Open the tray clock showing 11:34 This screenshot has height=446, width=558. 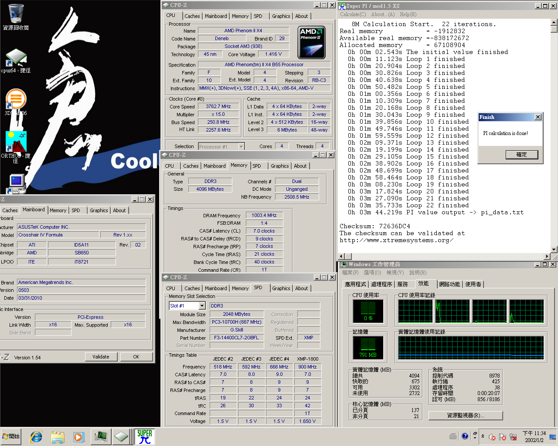click(534, 436)
